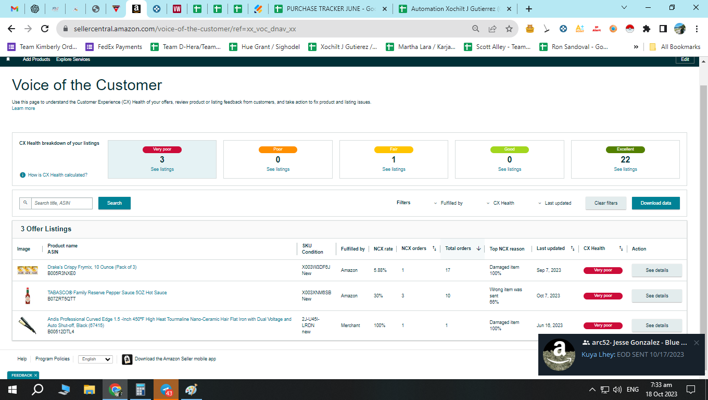Open a new browser tab
Viewport: 708px width, 400px height.
tap(529, 9)
